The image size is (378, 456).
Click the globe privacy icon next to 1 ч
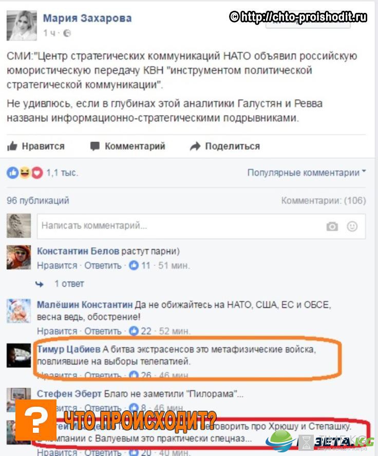click(x=67, y=33)
